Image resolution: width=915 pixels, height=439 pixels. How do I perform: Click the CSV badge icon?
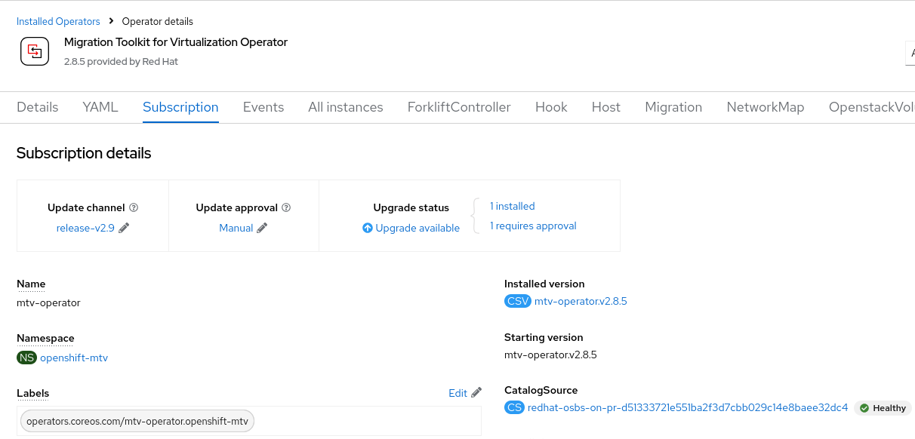point(518,301)
